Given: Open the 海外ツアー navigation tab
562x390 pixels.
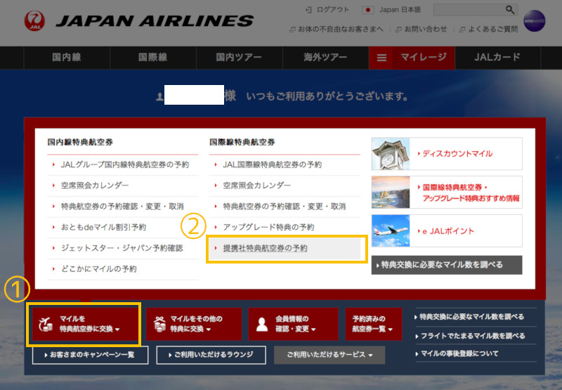Looking at the screenshot, I should (x=325, y=58).
